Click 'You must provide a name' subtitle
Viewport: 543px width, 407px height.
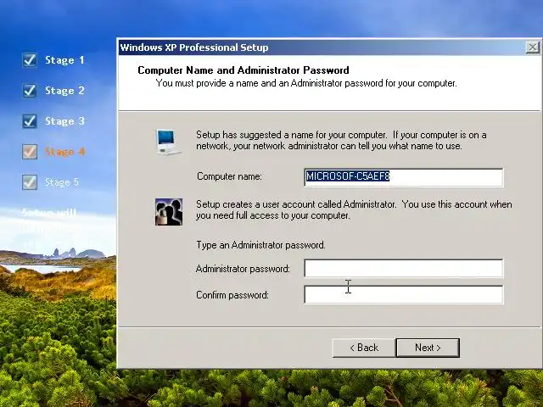click(x=306, y=83)
